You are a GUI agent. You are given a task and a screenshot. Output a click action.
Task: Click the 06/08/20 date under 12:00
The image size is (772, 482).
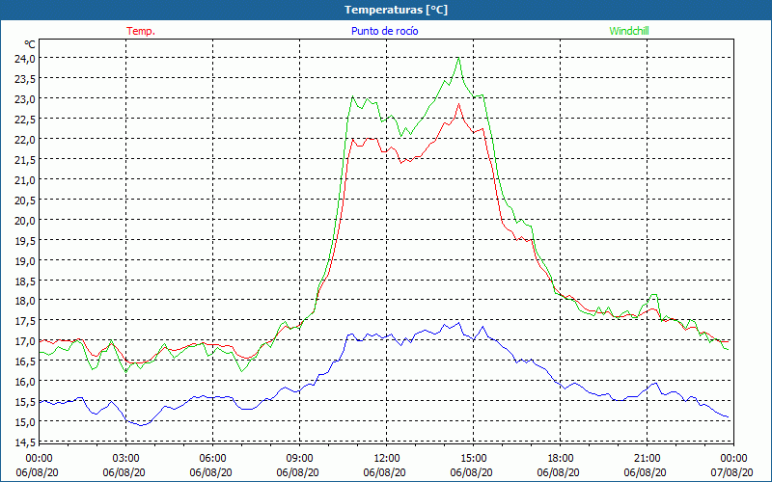point(384,472)
